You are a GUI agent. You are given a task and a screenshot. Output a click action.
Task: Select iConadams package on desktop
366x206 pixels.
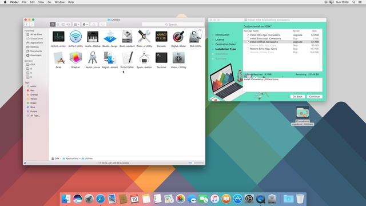coord(303,116)
